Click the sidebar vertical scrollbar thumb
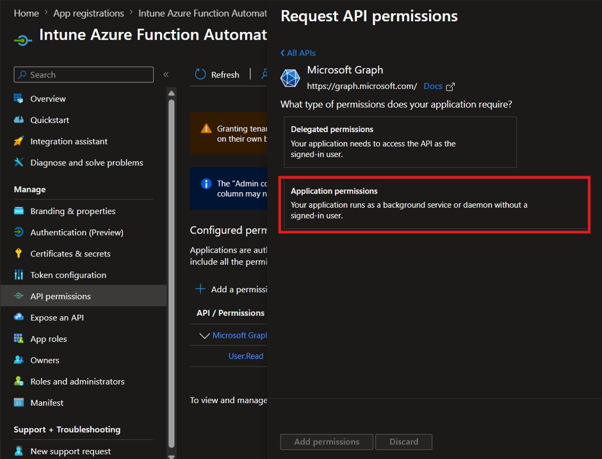602x459 pixels. tap(171, 274)
